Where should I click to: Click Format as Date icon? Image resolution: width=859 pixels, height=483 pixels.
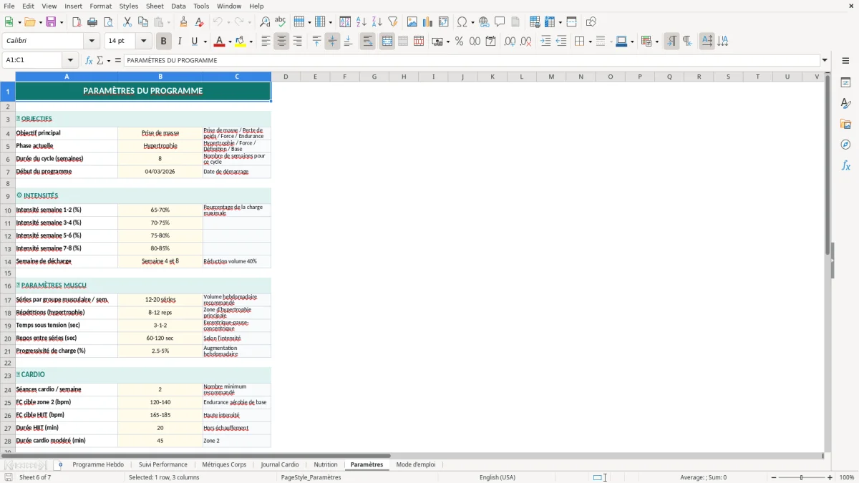[x=490, y=42]
